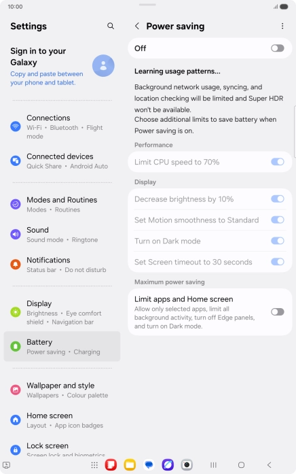Turn on the Power saving toggle
Screen dimensions: 296x474
(x=277, y=48)
